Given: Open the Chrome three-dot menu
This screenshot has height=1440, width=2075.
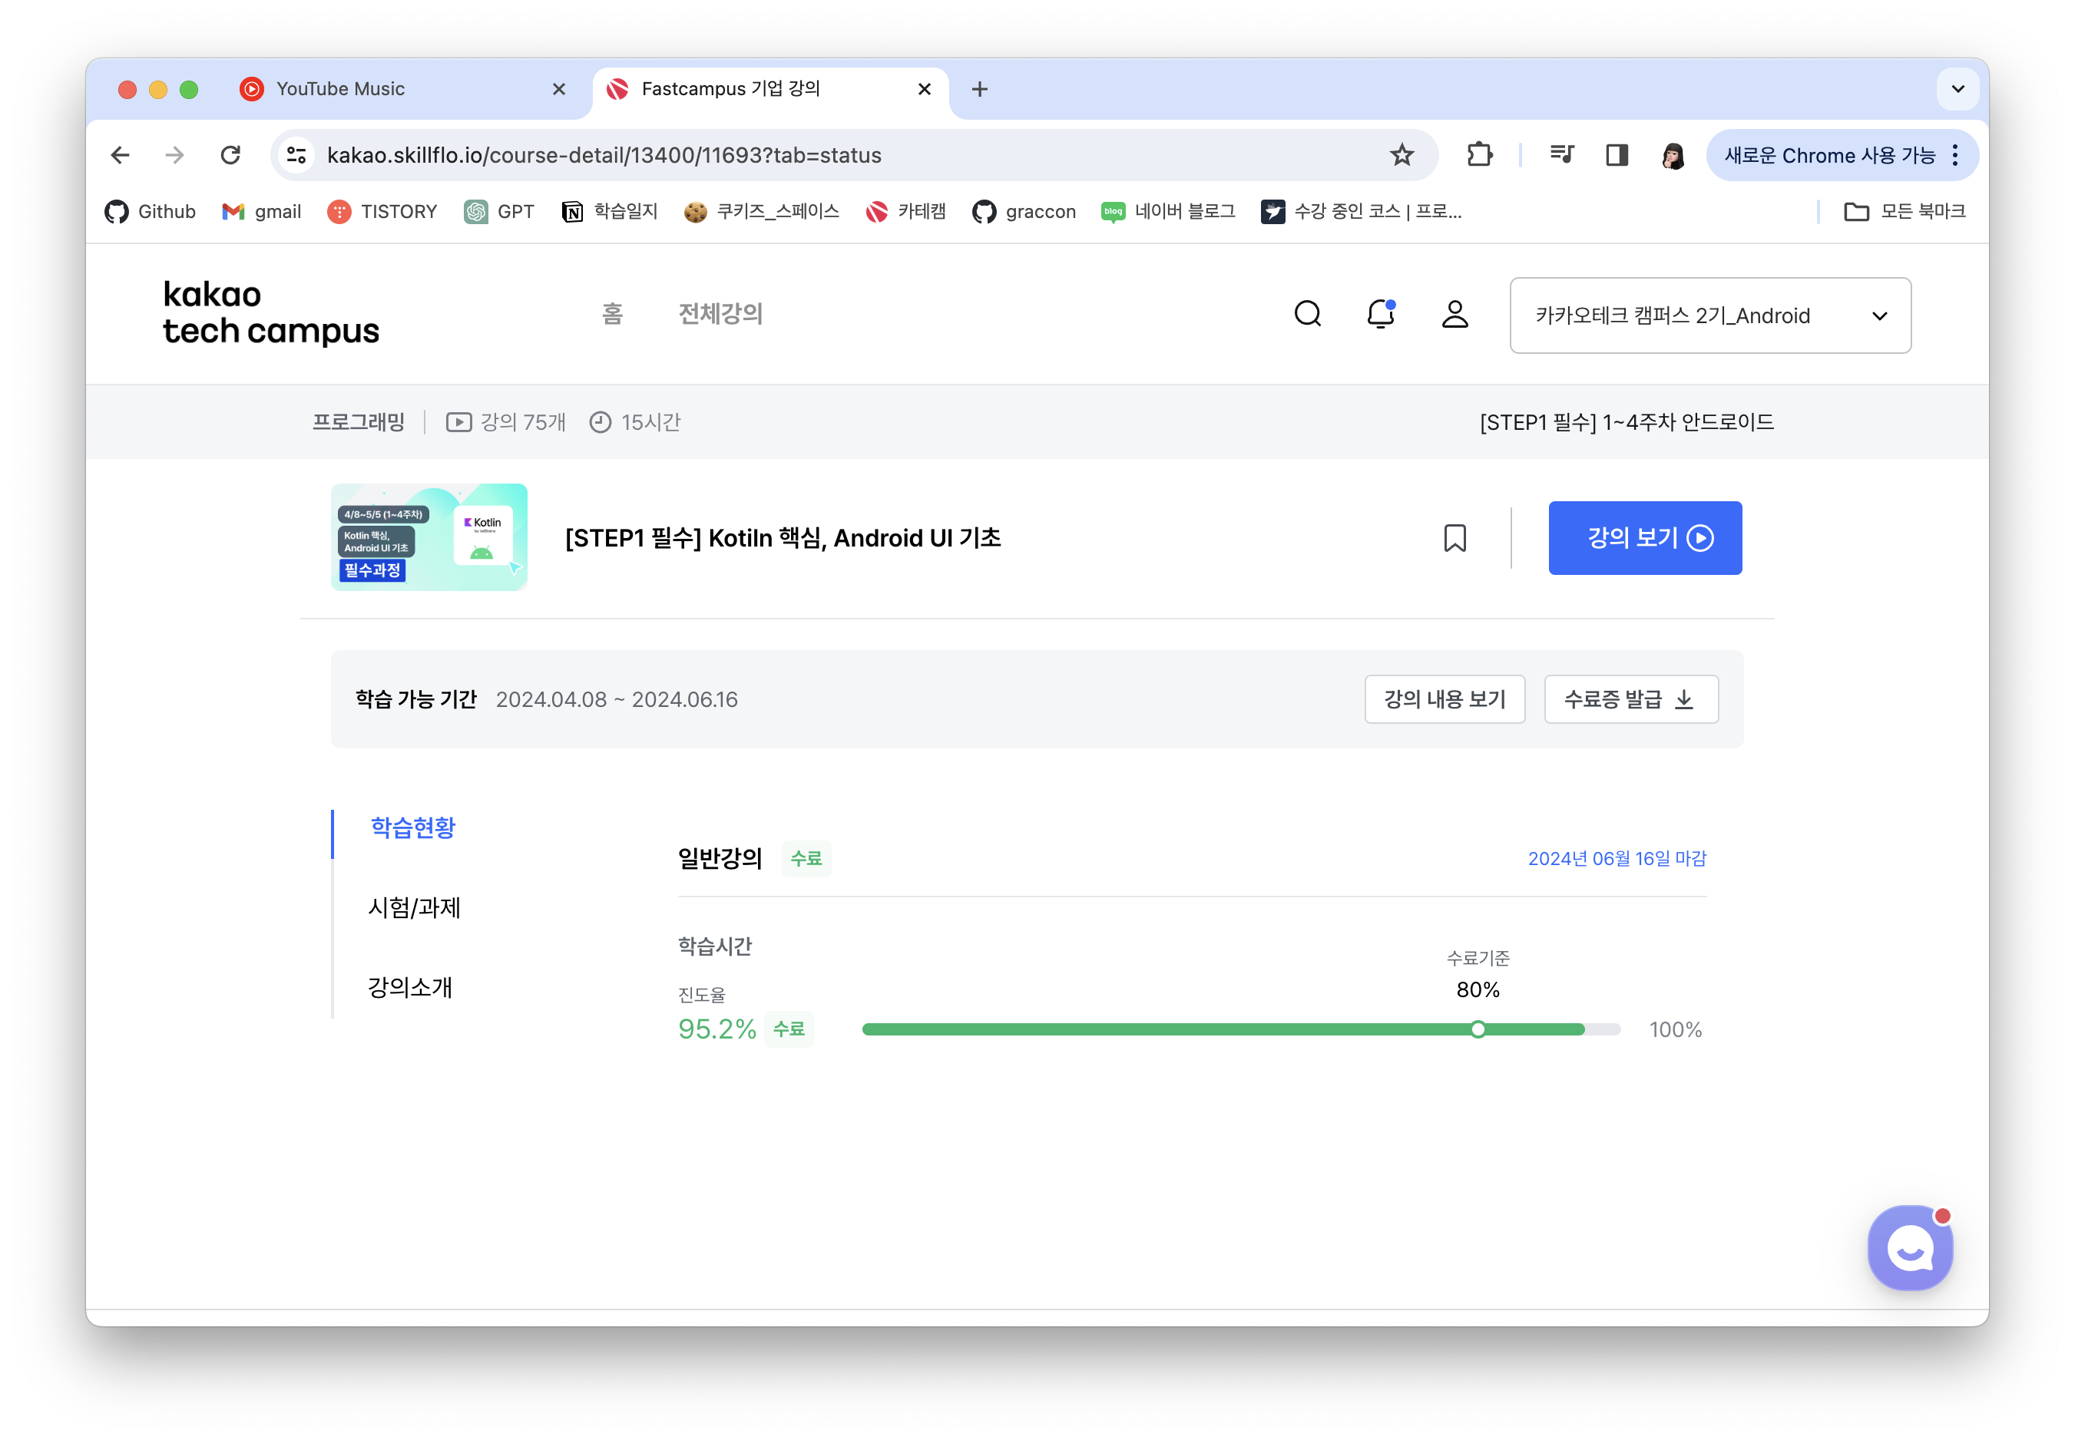Looking at the screenshot, I should (1955, 155).
